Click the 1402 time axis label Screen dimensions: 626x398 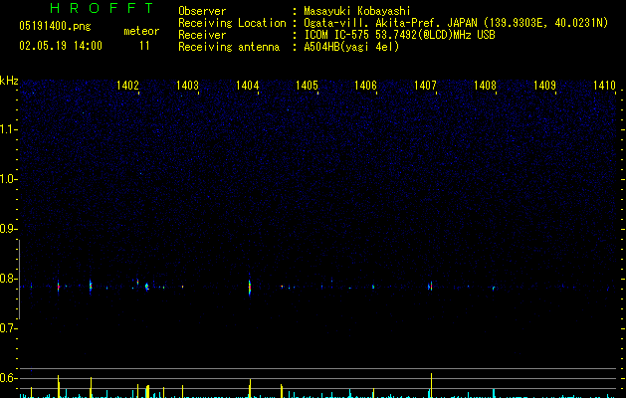click(127, 86)
